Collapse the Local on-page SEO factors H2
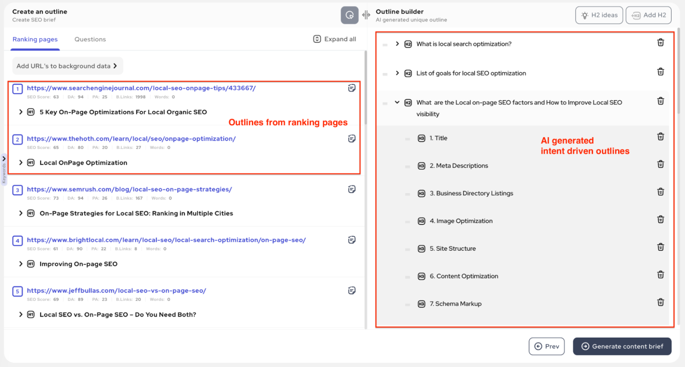This screenshot has height=367, width=685. [397, 102]
